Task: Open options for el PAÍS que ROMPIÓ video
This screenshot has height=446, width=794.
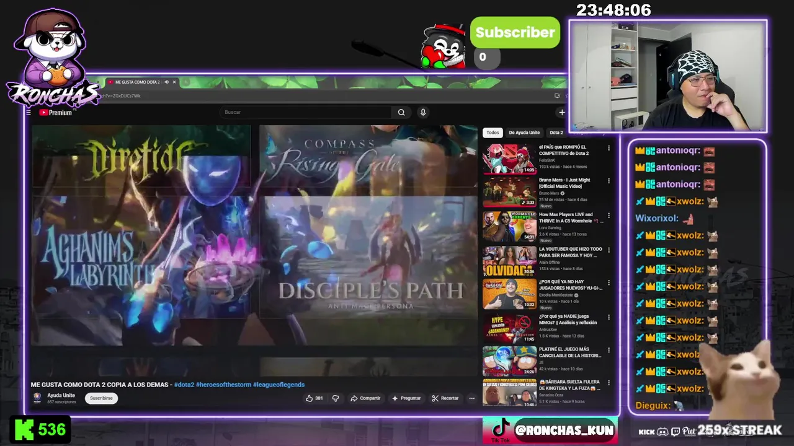Action: coord(609,148)
